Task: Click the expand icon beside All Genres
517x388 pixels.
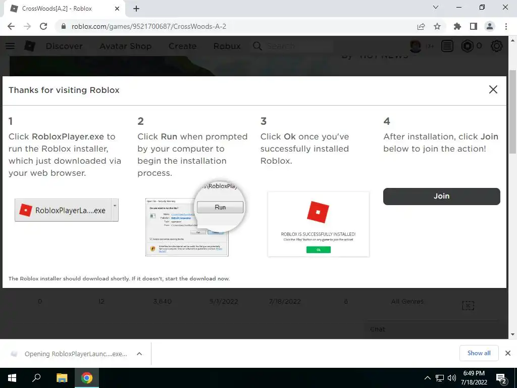Action: 468,306
